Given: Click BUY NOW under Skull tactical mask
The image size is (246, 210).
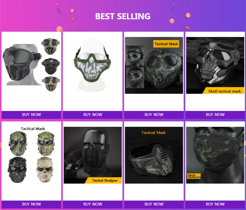Looking at the screenshot, I should click(215, 115).
